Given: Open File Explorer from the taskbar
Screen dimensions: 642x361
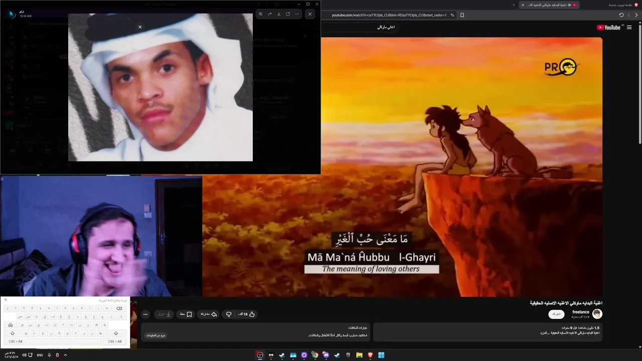Looking at the screenshot, I should pyautogui.click(x=359, y=355).
